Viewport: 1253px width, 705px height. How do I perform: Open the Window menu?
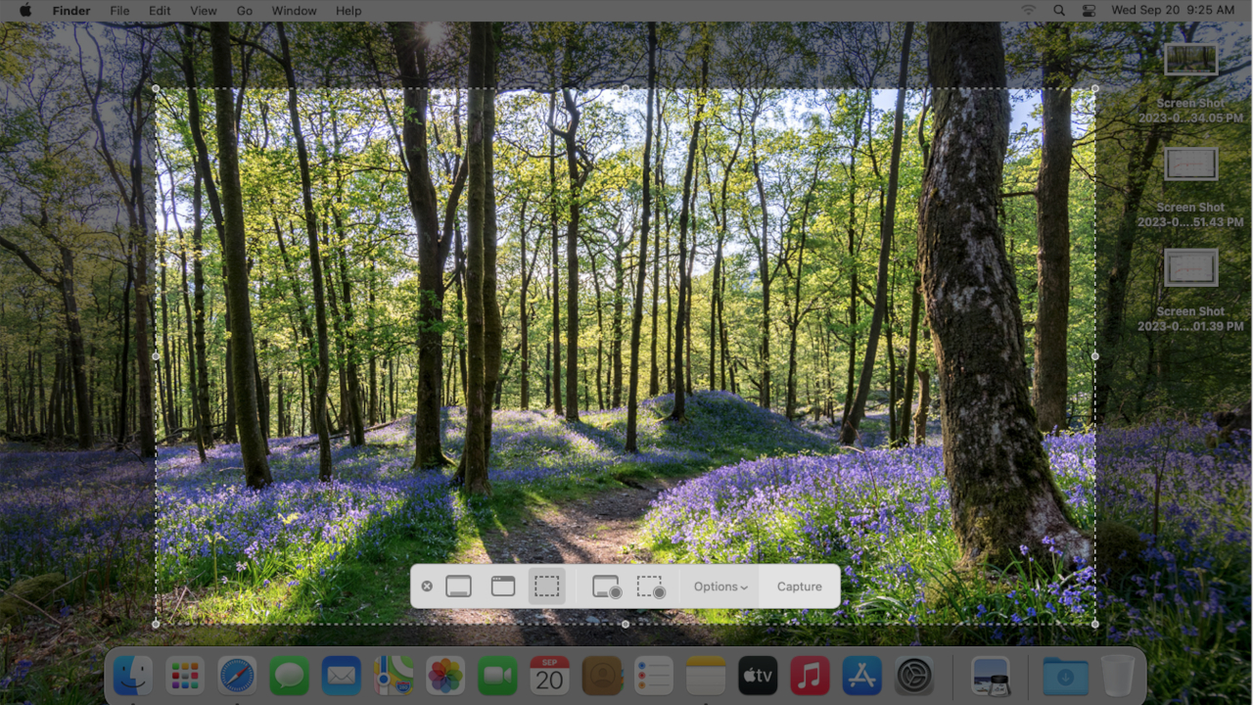click(x=294, y=11)
